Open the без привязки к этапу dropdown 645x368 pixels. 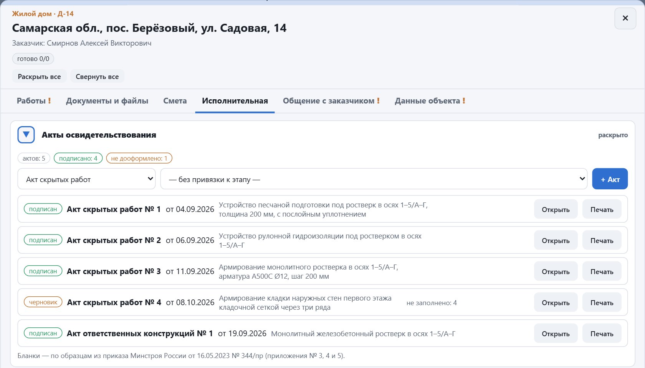pyautogui.click(x=374, y=179)
